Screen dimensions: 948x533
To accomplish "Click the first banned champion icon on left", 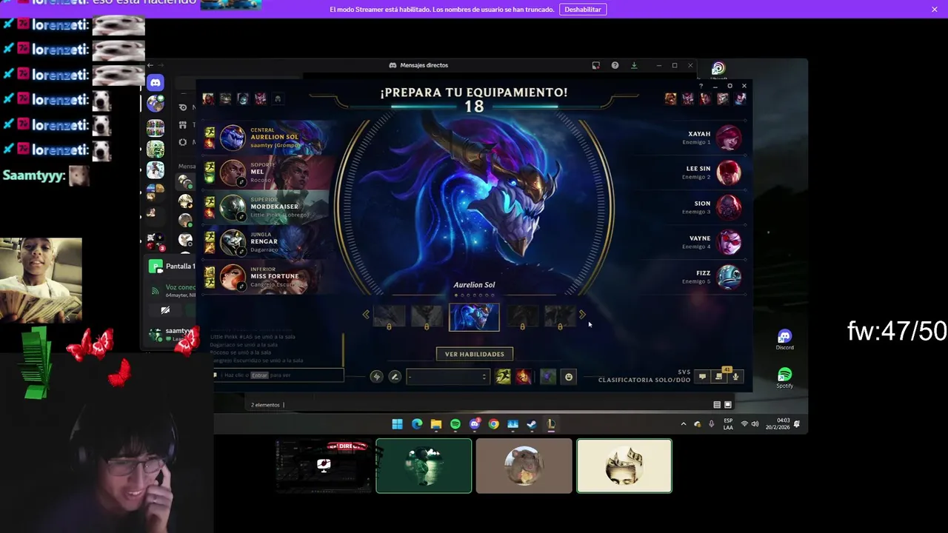I will [208, 98].
